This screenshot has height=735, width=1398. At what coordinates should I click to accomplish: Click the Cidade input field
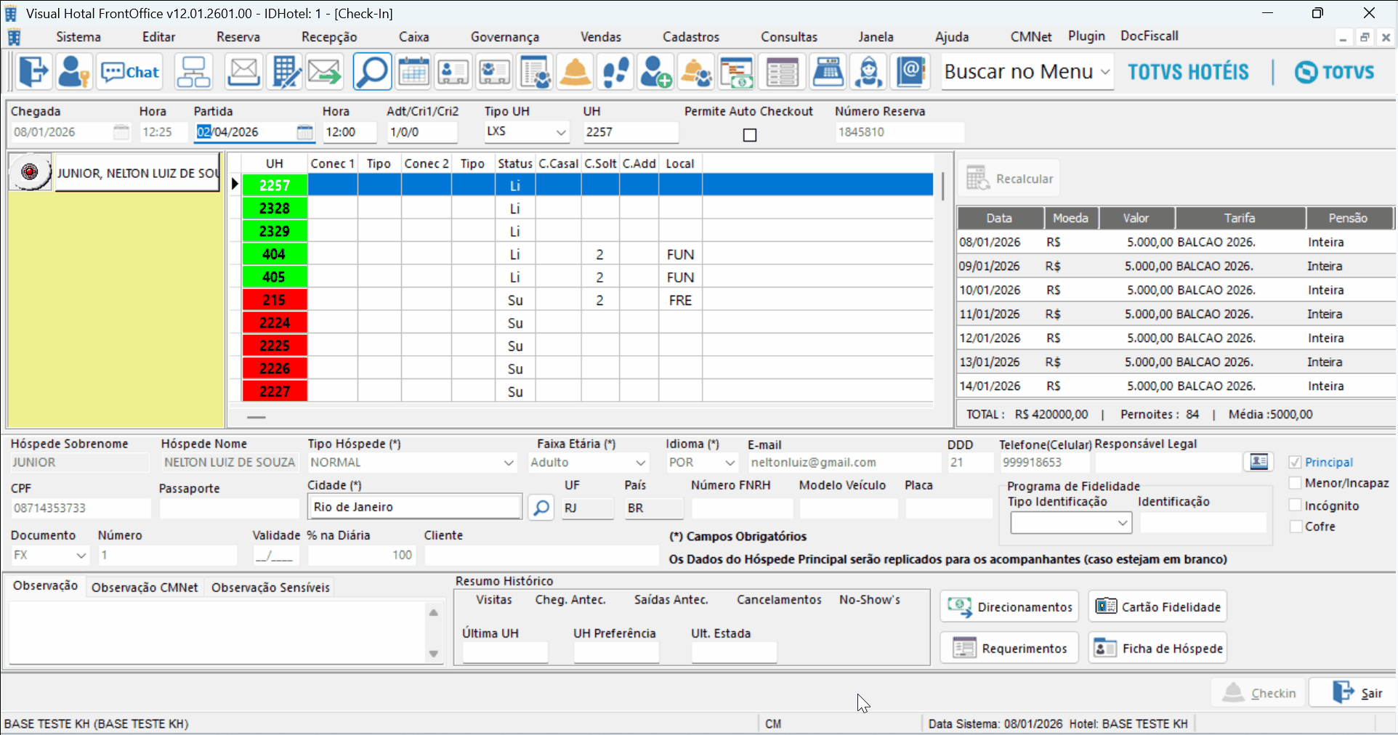[x=415, y=507]
